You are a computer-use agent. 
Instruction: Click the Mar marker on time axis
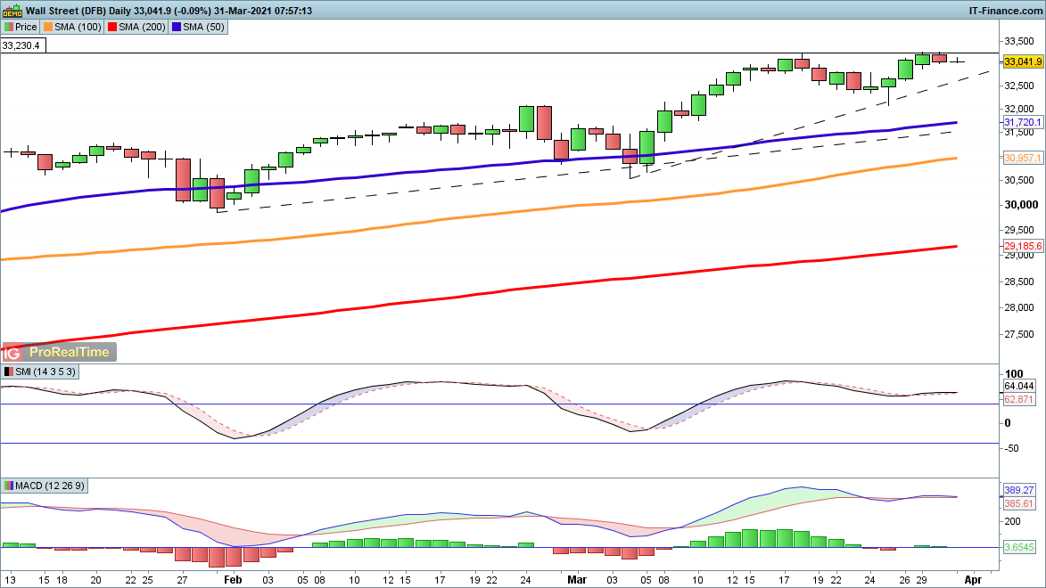click(x=576, y=579)
